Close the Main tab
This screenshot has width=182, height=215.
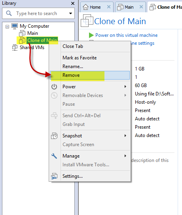141,7
